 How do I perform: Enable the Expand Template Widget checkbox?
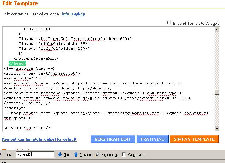point(169,23)
